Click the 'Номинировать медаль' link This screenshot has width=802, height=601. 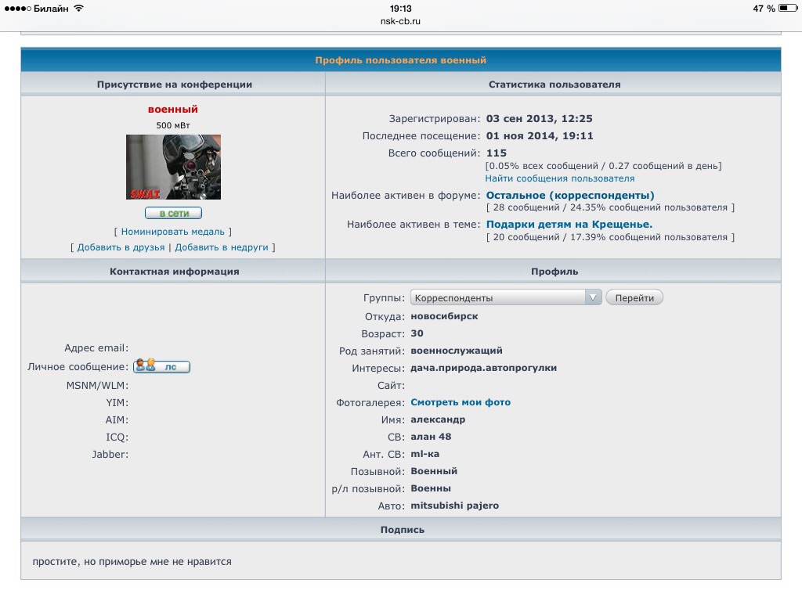click(x=173, y=232)
